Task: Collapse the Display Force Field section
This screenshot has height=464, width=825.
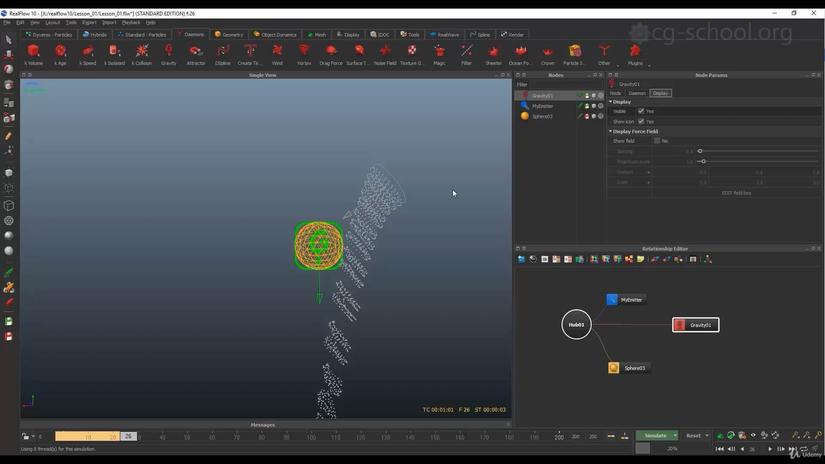Action: [610, 131]
